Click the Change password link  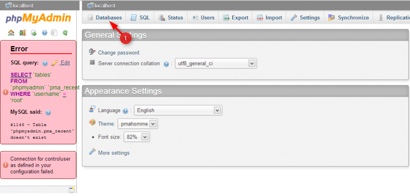click(119, 53)
